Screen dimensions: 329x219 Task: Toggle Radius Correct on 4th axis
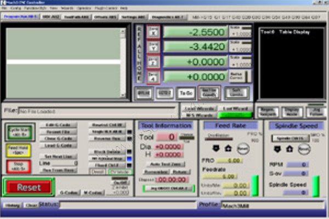point(239,77)
